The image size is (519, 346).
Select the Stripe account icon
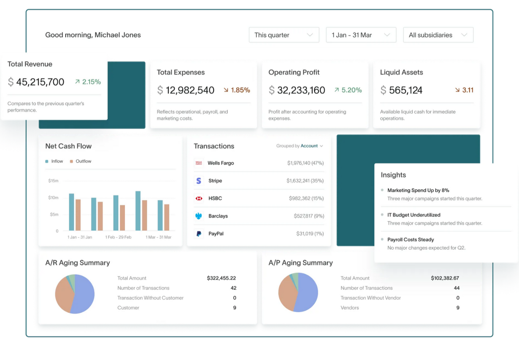click(x=199, y=181)
